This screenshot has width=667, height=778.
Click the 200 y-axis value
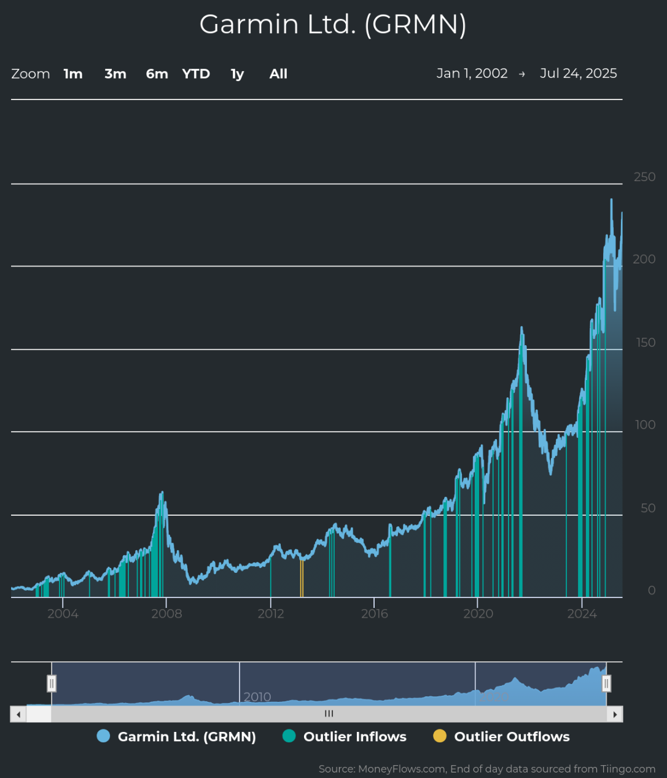click(x=644, y=259)
